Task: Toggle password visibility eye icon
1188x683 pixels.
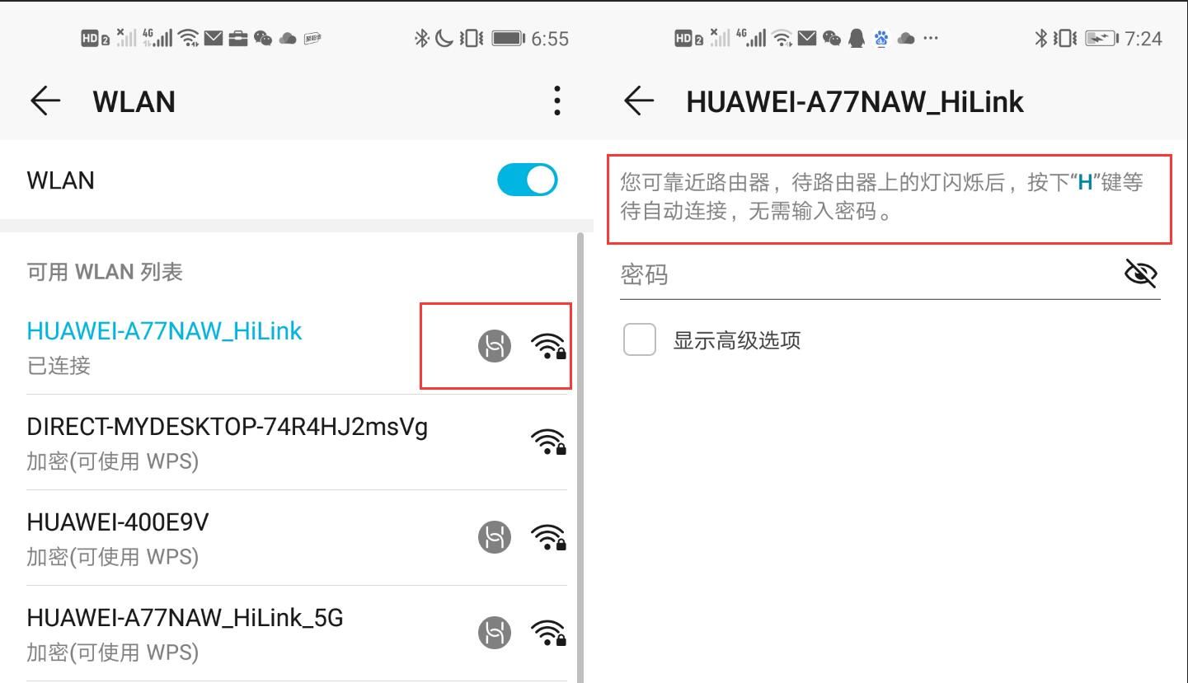Action: pos(1141,273)
